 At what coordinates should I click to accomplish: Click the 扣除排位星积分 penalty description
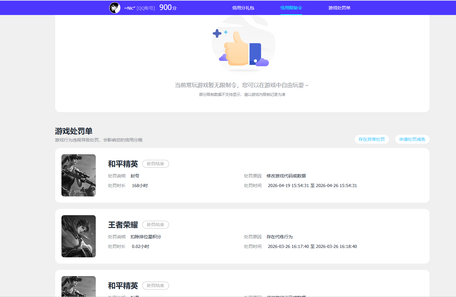coord(146,237)
